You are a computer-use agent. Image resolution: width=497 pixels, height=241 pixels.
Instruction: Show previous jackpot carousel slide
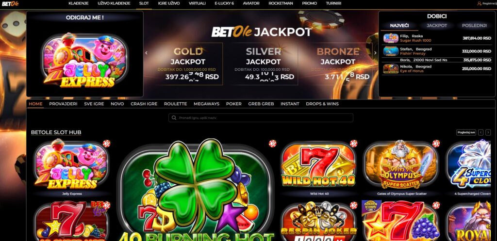(x=146, y=53)
